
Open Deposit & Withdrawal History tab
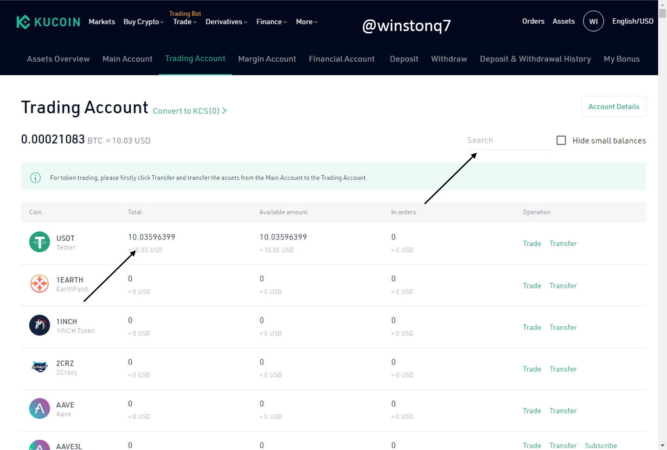tap(535, 59)
